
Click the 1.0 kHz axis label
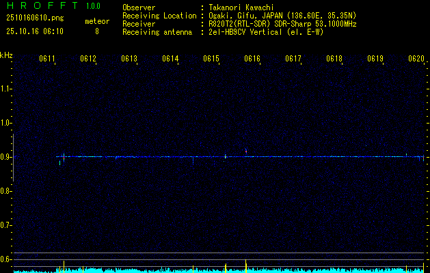[x=5, y=123]
